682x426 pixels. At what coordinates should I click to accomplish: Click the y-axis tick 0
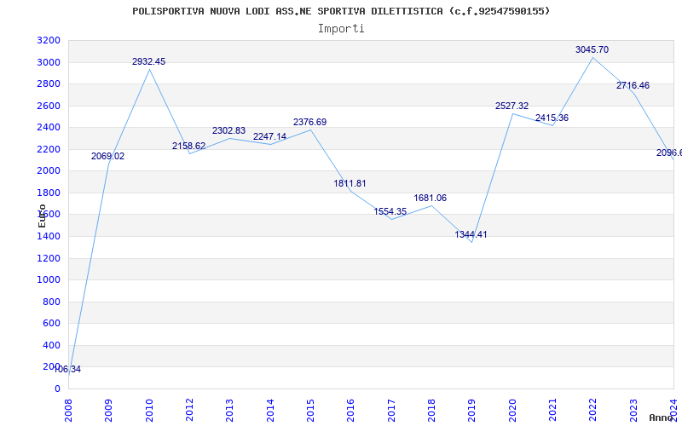(57, 389)
